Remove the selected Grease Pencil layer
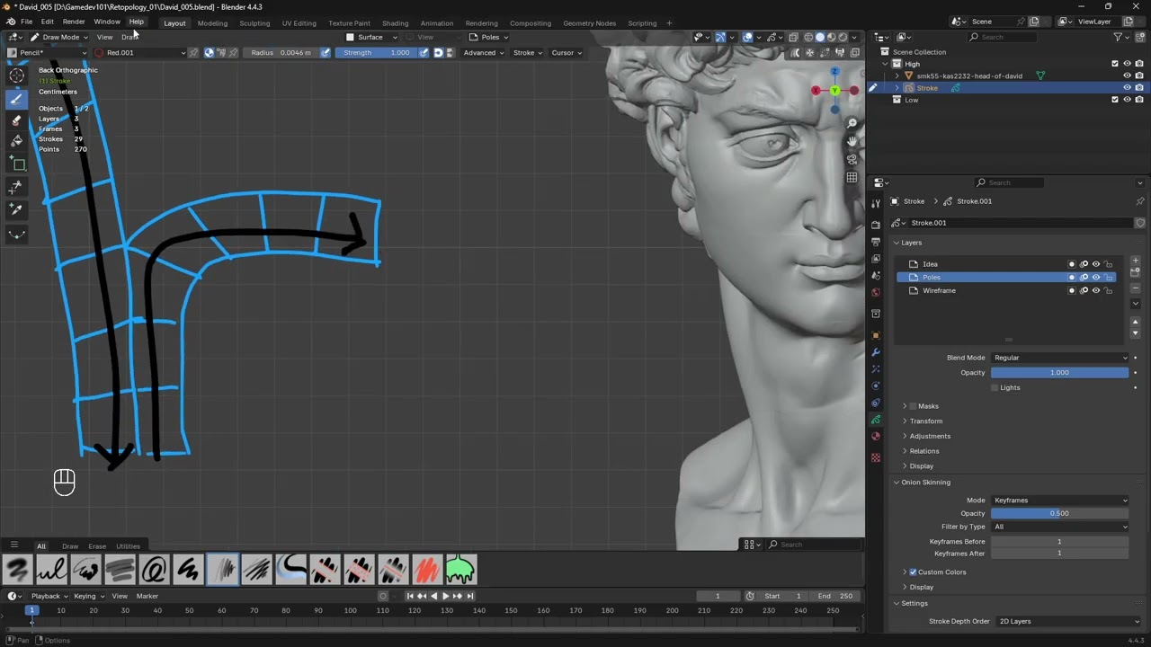 (1136, 288)
